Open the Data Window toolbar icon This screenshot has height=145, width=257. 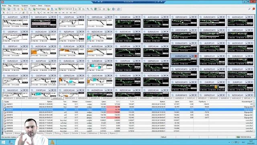(18, 9)
